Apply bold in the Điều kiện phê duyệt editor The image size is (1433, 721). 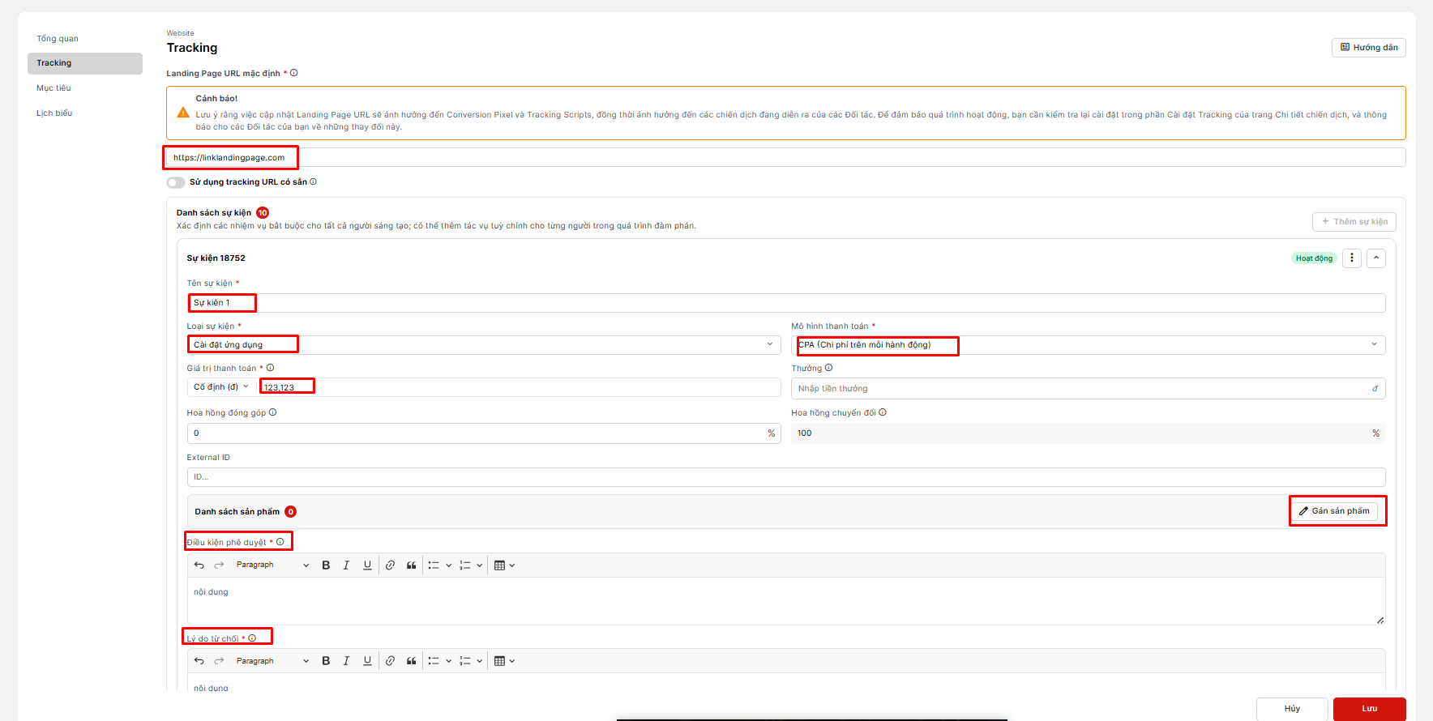tap(326, 565)
